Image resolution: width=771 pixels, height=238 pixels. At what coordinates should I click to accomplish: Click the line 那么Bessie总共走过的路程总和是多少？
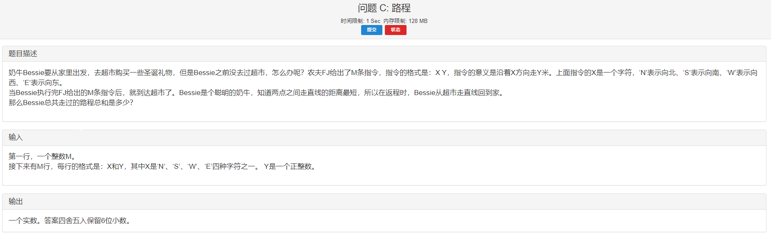71,103
